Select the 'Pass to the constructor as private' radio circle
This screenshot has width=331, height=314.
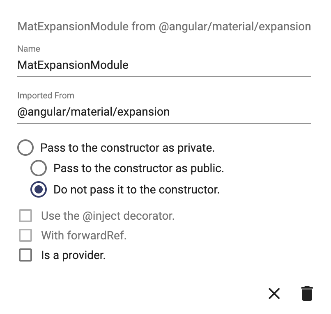pyautogui.click(x=25, y=148)
